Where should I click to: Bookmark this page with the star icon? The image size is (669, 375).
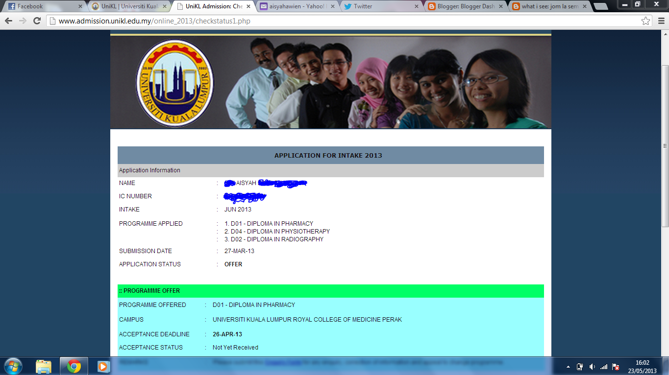[x=646, y=21]
